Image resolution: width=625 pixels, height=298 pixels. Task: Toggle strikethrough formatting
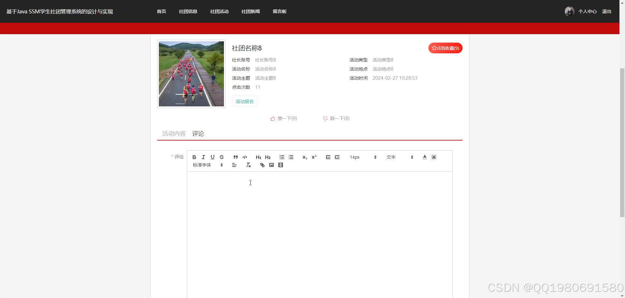[221, 157]
